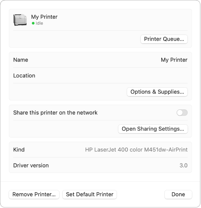
Task: Open Sharing Settings
Action: pos(153,129)
